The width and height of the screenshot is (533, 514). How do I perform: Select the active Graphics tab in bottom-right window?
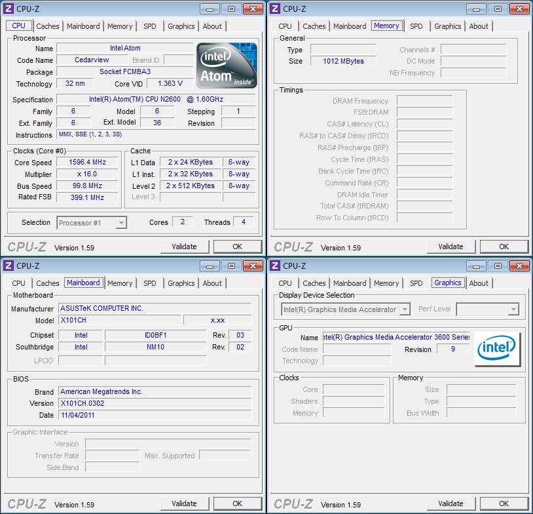(x=448, y=283)
